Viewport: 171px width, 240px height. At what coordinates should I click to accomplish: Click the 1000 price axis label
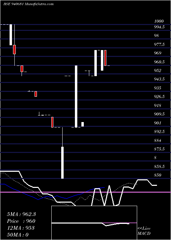(x=159, y=21)
